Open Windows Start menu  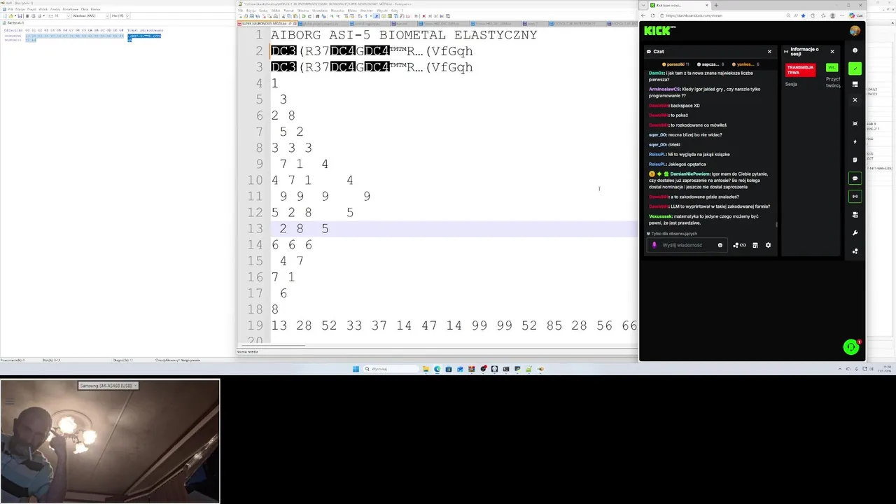click(x=356, y=369)
